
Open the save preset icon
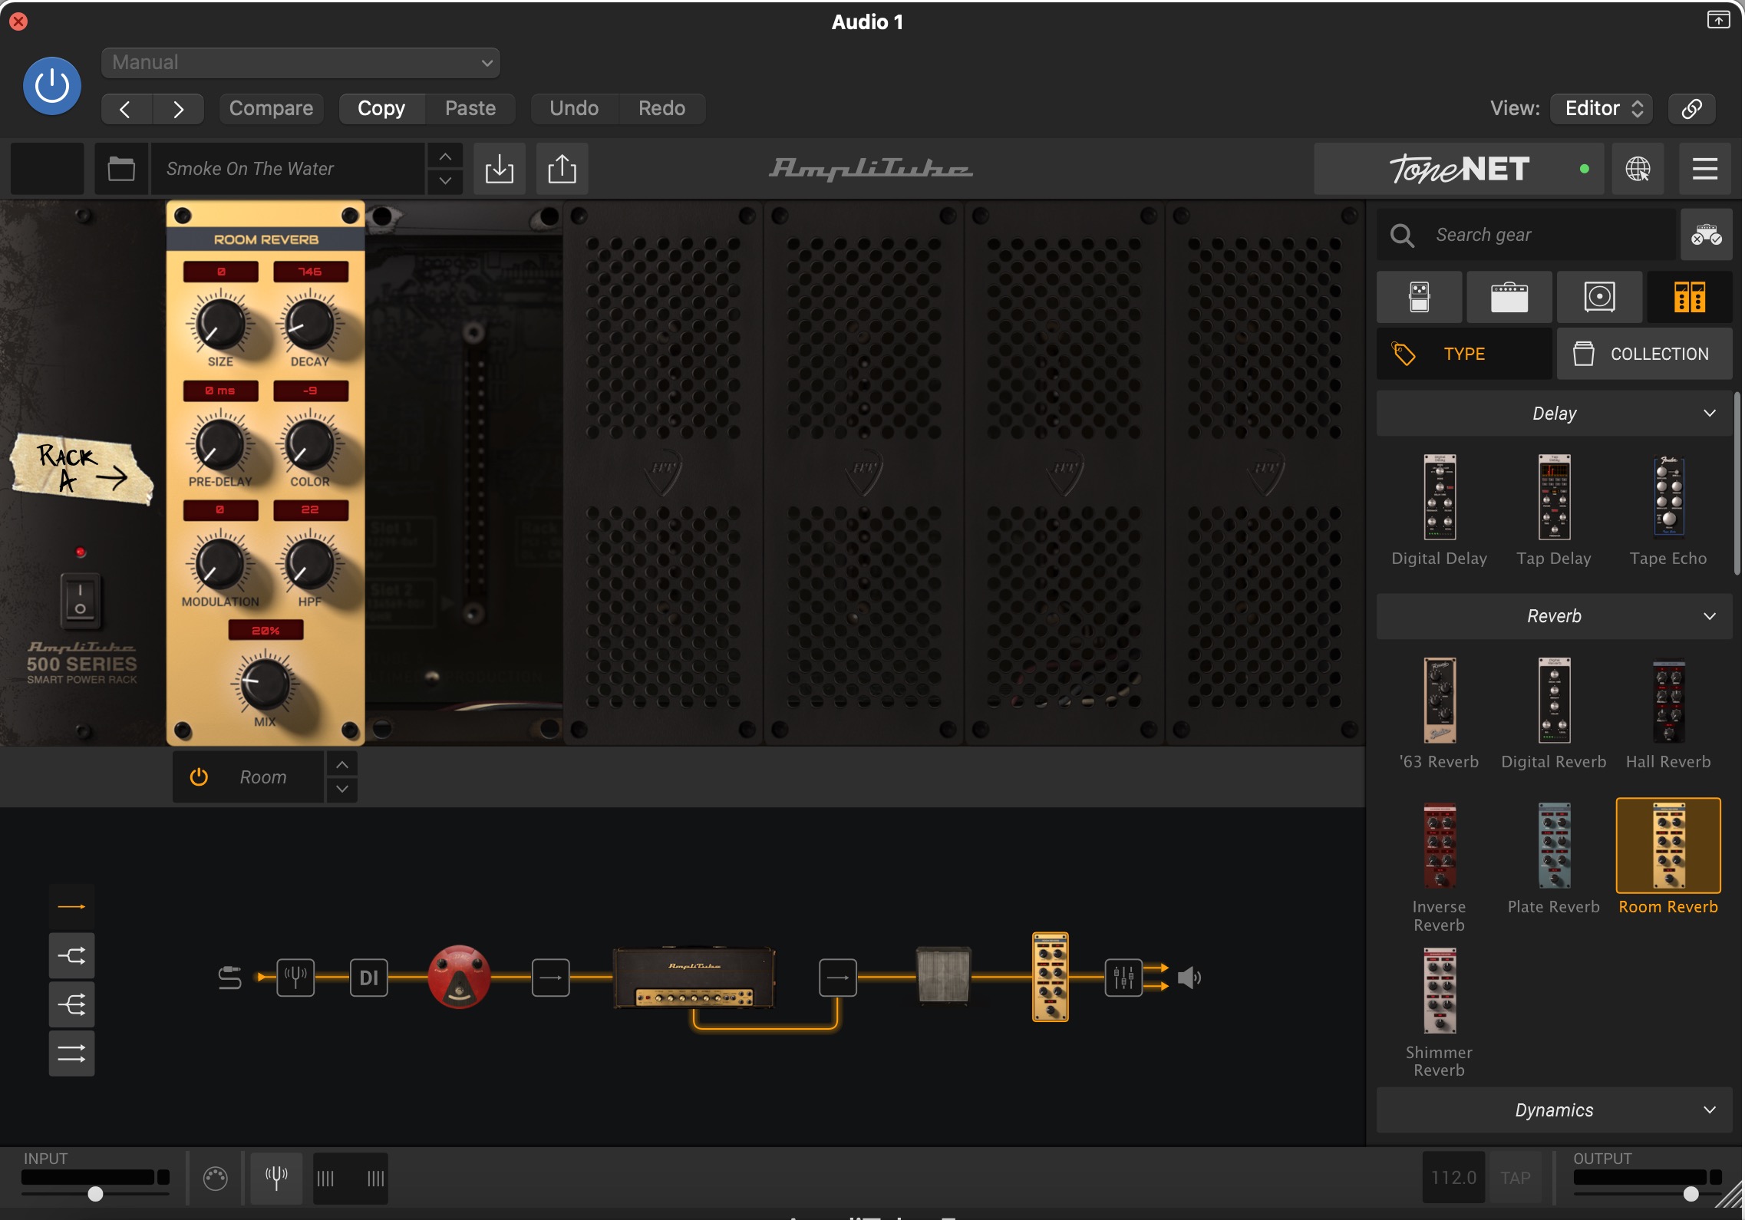(x=499, y=168)
